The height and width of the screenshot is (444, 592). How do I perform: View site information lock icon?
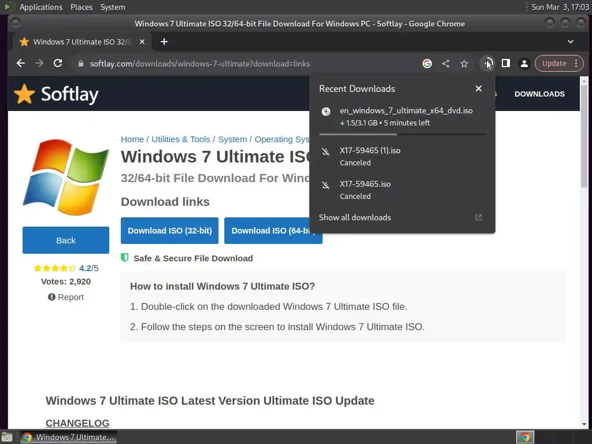(x=80, y=64)
